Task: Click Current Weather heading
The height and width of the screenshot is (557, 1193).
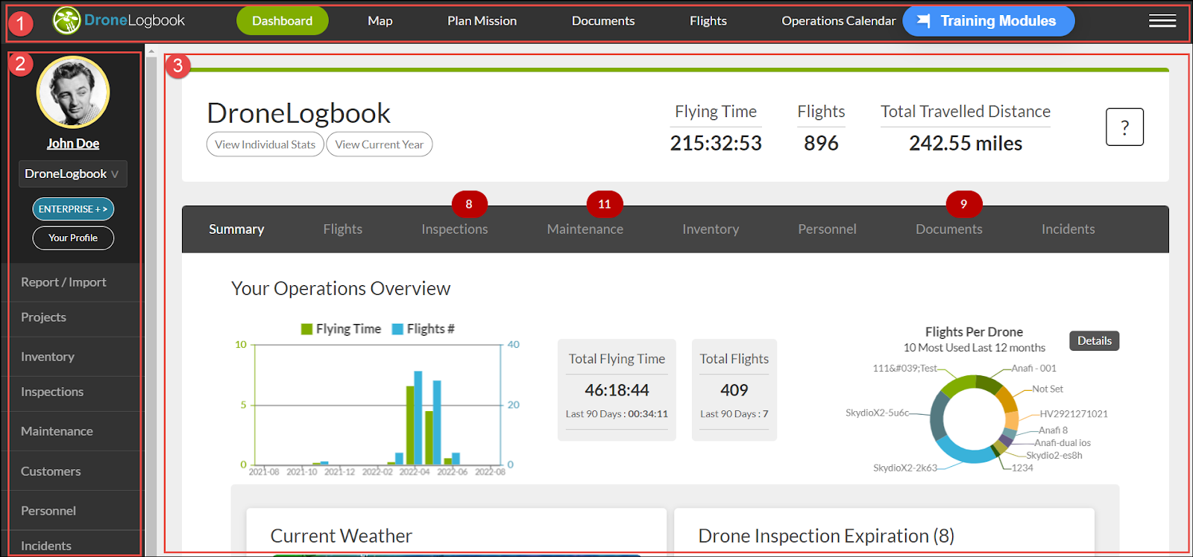Action: point(341,535)
